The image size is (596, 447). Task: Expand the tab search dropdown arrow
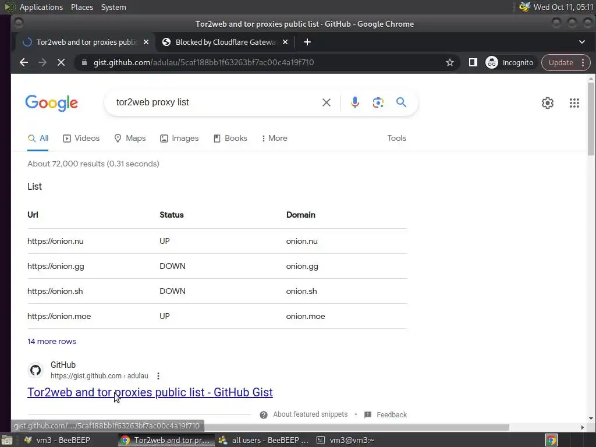[x=581, y=42]
